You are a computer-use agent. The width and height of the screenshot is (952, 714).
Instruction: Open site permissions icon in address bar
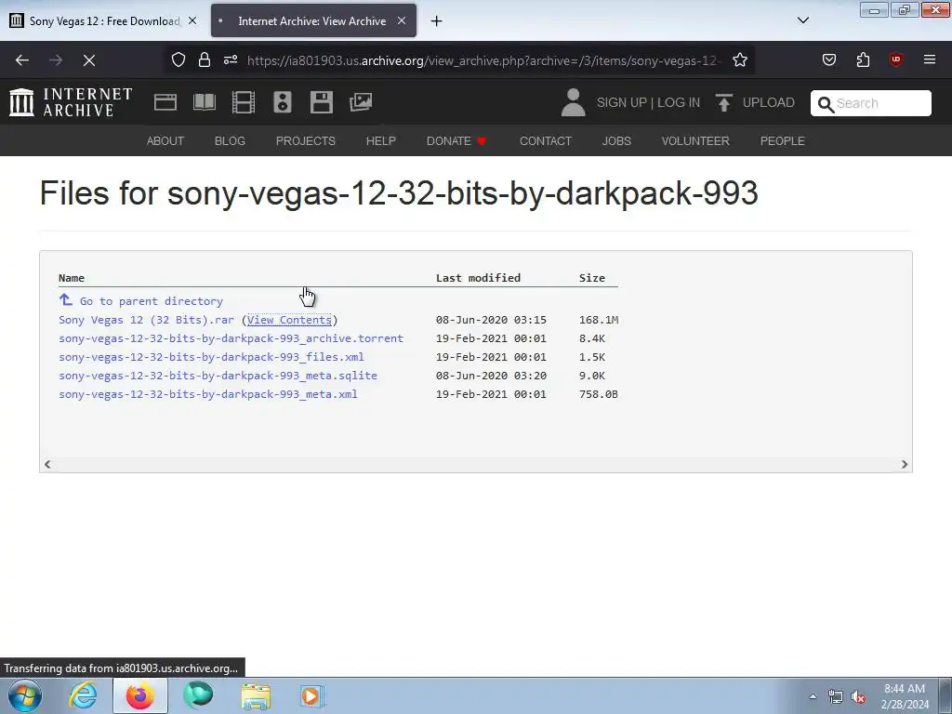click(x=231, y=59)
